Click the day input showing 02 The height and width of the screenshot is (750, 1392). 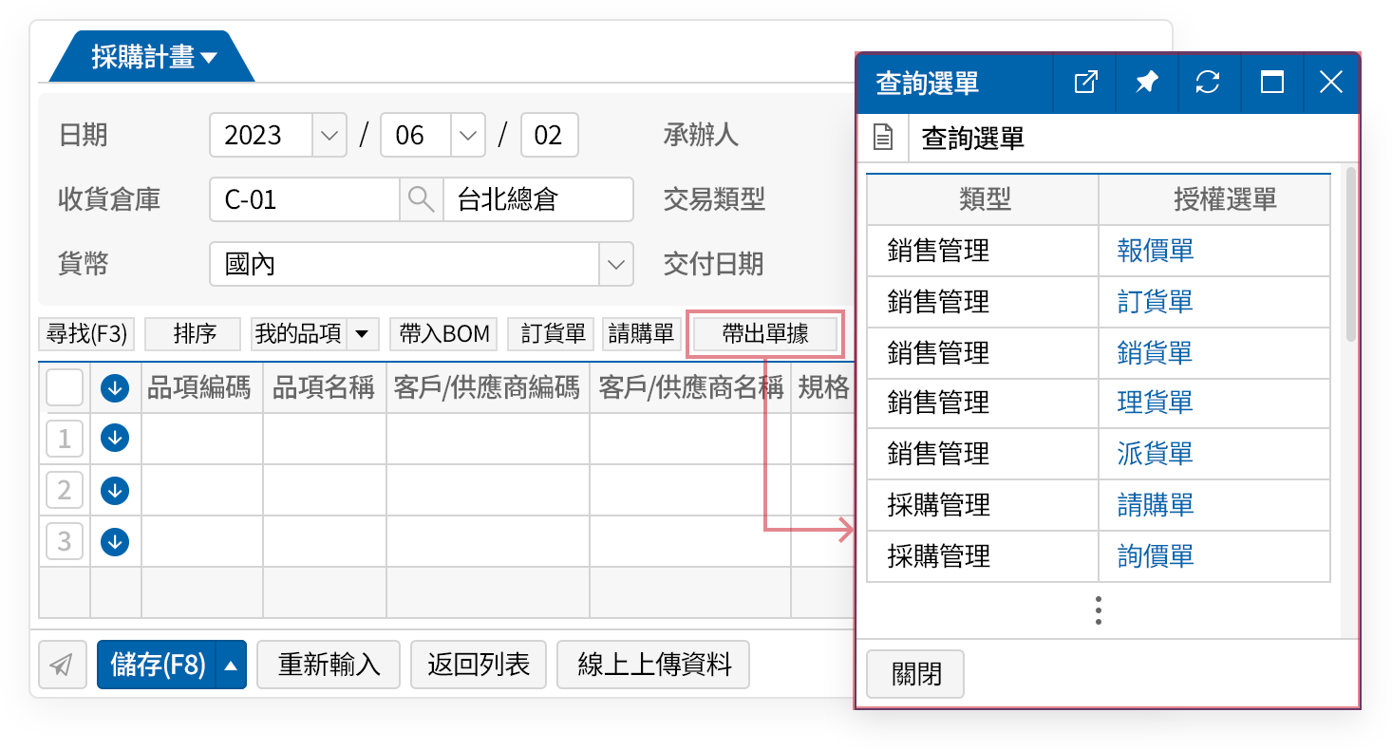pyautogui.click(x=548, y=135)
